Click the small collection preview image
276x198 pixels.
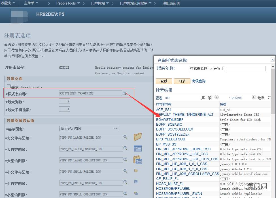[136, 193]
